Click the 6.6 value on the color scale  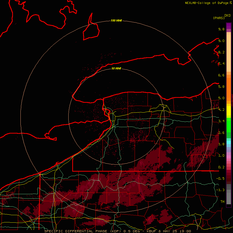pyautogui.click(x=221, y=75)
